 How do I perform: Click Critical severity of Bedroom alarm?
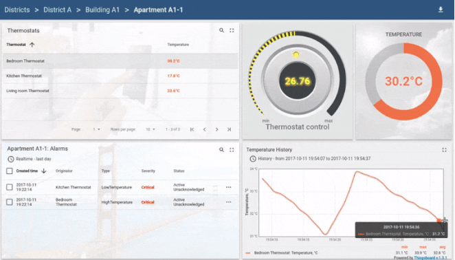tap(148, 202)
